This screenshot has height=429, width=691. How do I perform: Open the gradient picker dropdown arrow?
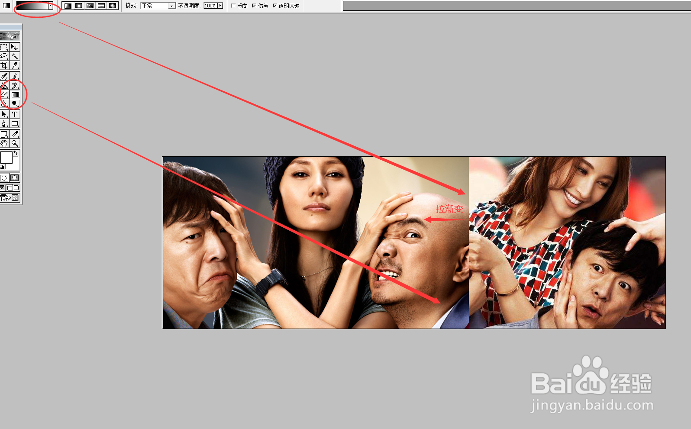click(x=51, y=6)
